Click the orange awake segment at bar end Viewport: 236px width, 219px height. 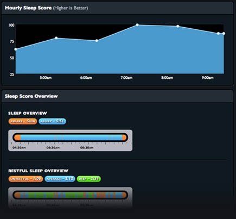[124, 137]
